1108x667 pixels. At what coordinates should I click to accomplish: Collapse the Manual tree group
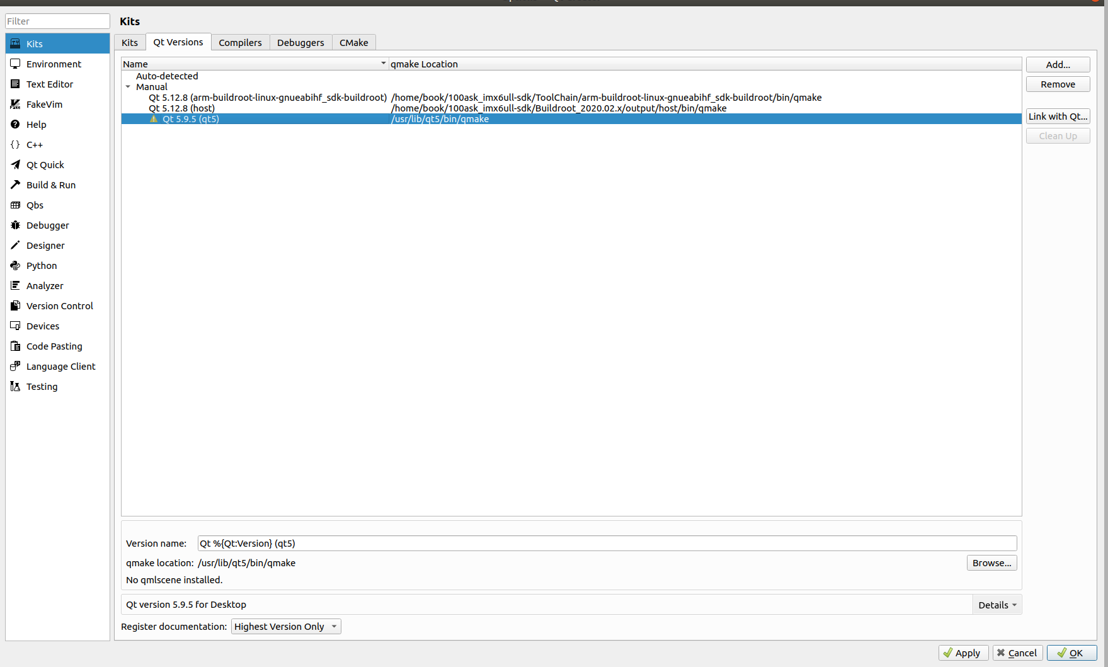(128, 87)
